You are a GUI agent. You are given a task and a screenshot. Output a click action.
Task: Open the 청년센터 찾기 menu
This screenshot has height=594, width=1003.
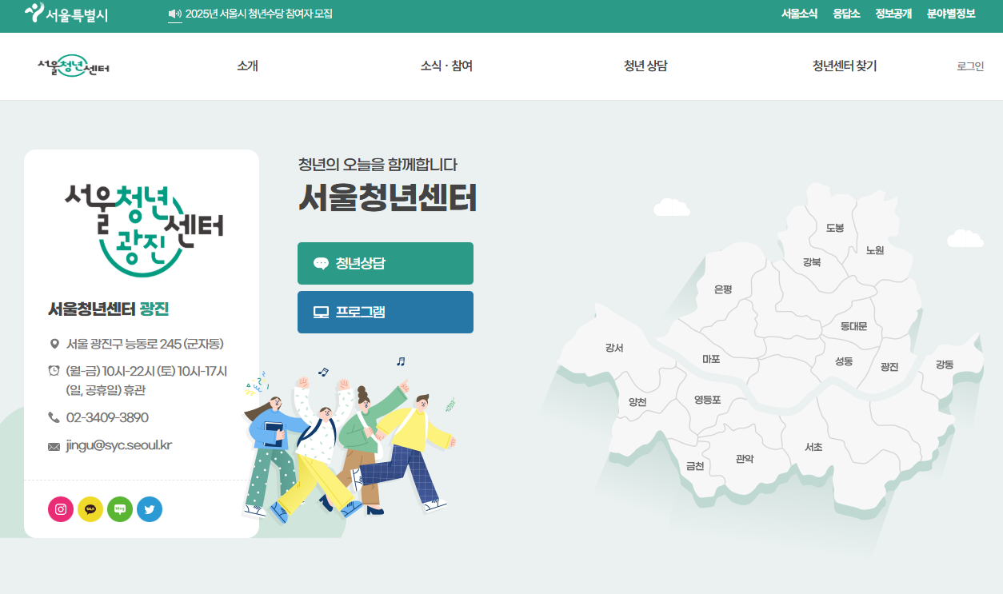(845, 66)
